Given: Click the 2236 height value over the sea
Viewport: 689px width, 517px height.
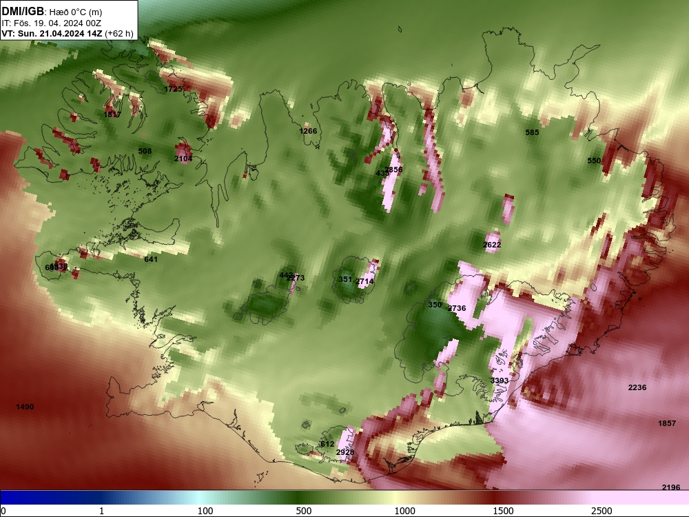Looking at the screenshot, I should tap(637, 387).
